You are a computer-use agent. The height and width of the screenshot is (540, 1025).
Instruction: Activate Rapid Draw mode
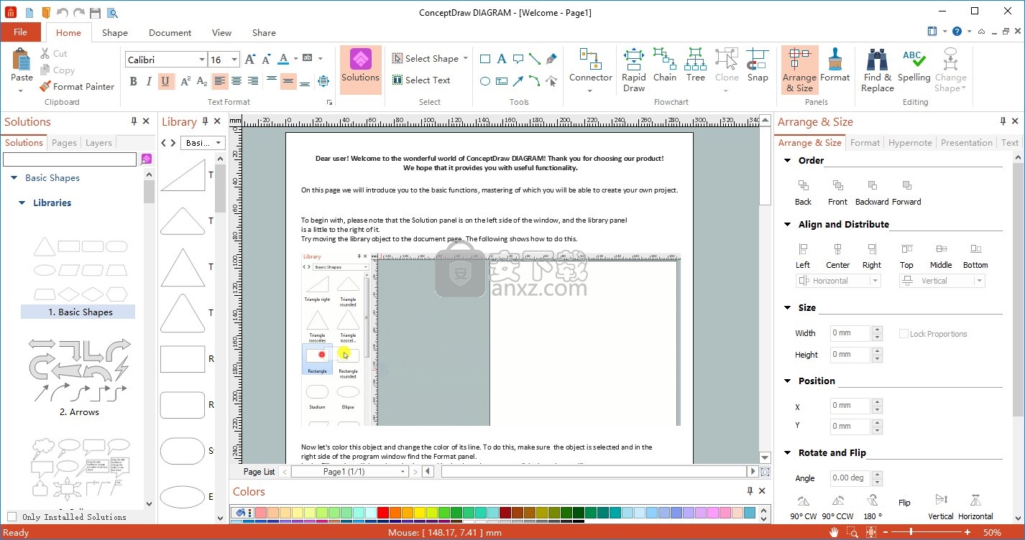[x=634, y=70]
